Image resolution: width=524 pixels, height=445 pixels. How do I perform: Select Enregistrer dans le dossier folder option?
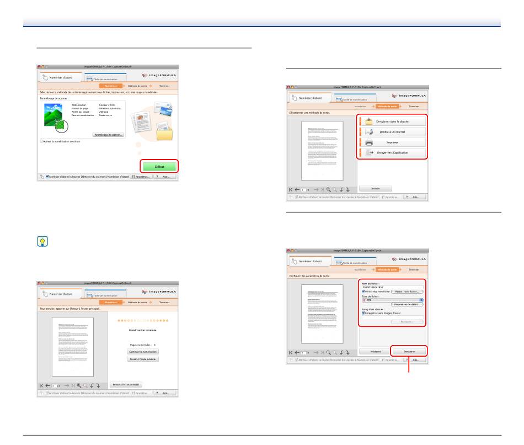[x=392, y=121]
